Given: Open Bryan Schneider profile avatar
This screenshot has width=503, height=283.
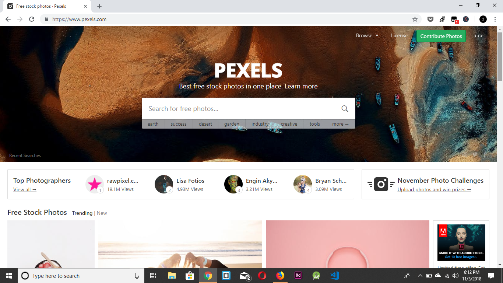Looking at the screenshot, I should click(303, 184).
